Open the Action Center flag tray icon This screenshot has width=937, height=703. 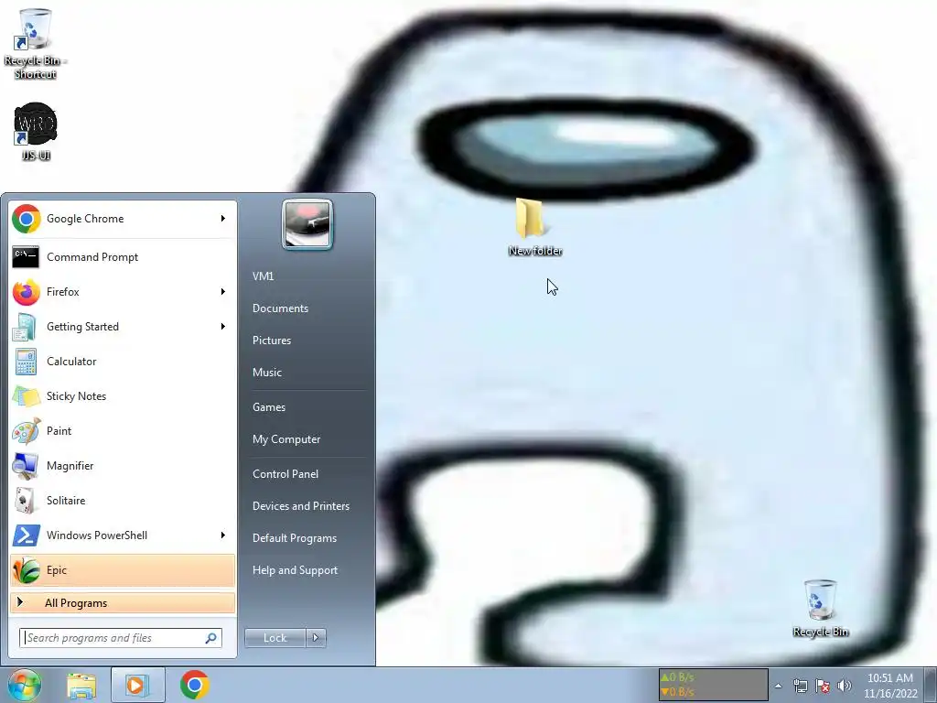pos(823,686)
